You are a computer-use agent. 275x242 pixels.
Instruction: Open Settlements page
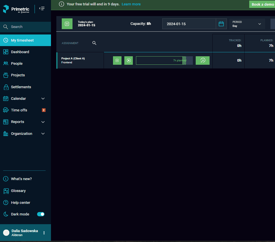coord(21,87)
